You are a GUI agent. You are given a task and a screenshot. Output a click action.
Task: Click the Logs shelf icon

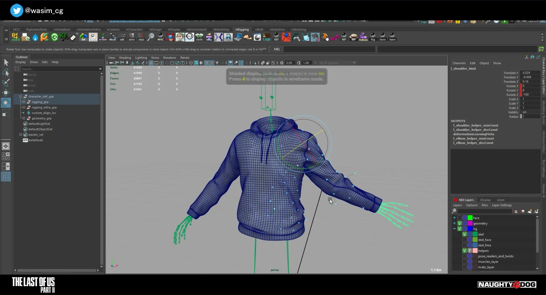coord(267,37)
